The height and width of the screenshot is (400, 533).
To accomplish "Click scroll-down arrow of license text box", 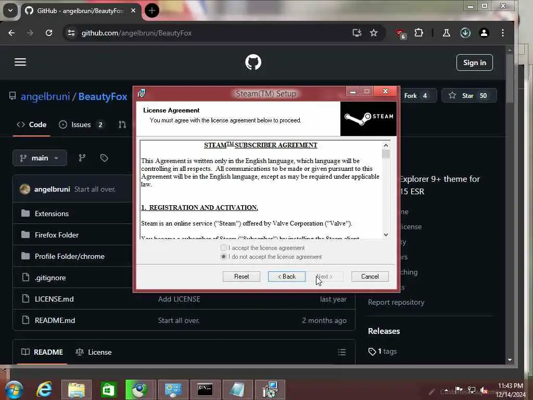I will pos(386,235).
